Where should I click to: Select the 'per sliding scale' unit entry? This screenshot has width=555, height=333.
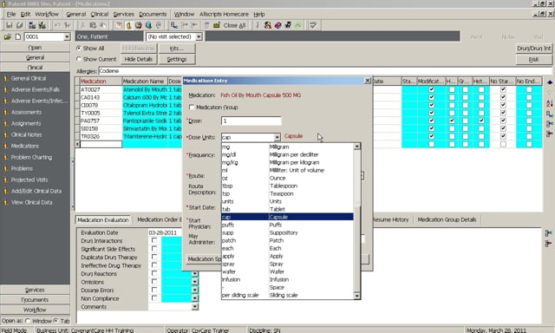point(287,295)
